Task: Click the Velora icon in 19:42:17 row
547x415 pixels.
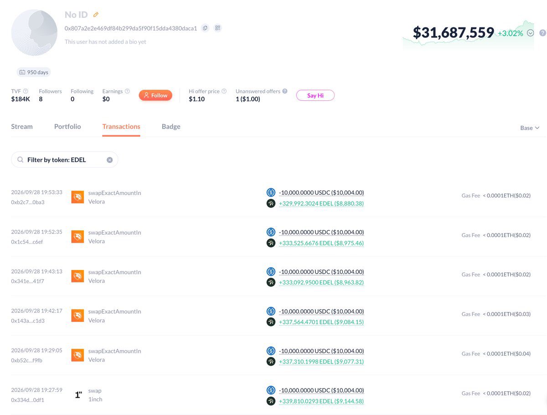Action: tap(77, 316)
